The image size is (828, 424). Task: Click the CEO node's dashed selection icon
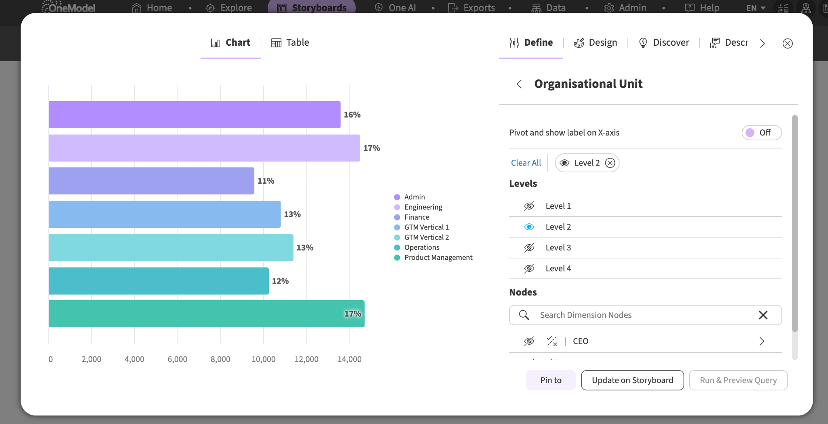click(x=552, y=341)
